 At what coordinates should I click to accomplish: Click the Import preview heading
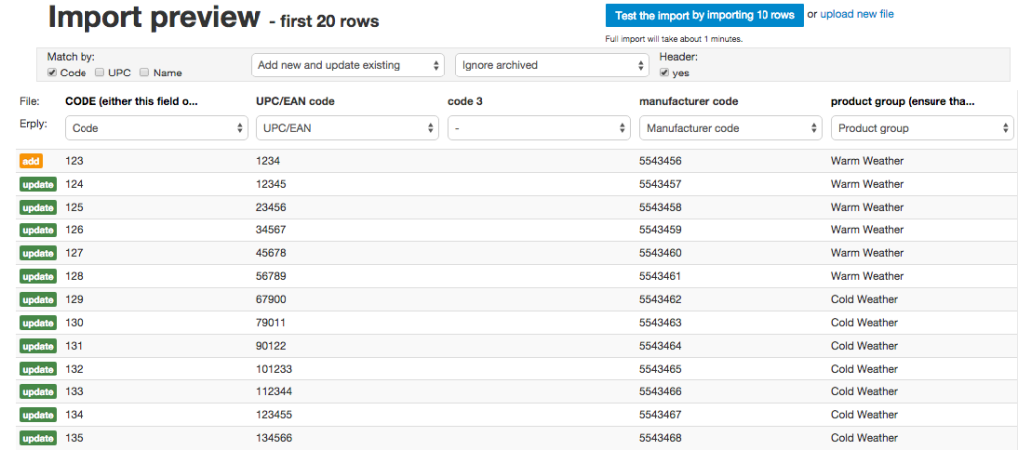(154, 17)
